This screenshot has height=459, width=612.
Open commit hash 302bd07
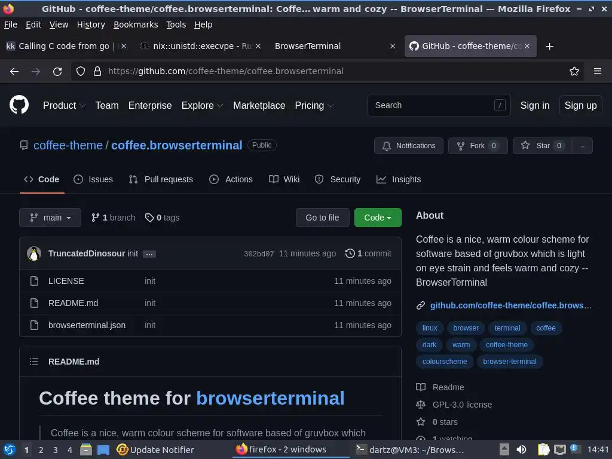(259, 254)
